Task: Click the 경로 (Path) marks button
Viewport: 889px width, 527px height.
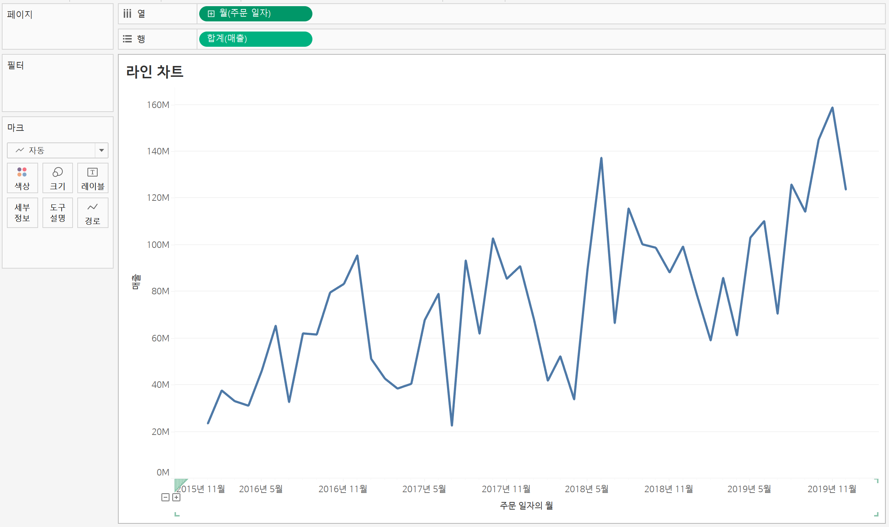Action: pyautogui.click(x=93, y=213)
